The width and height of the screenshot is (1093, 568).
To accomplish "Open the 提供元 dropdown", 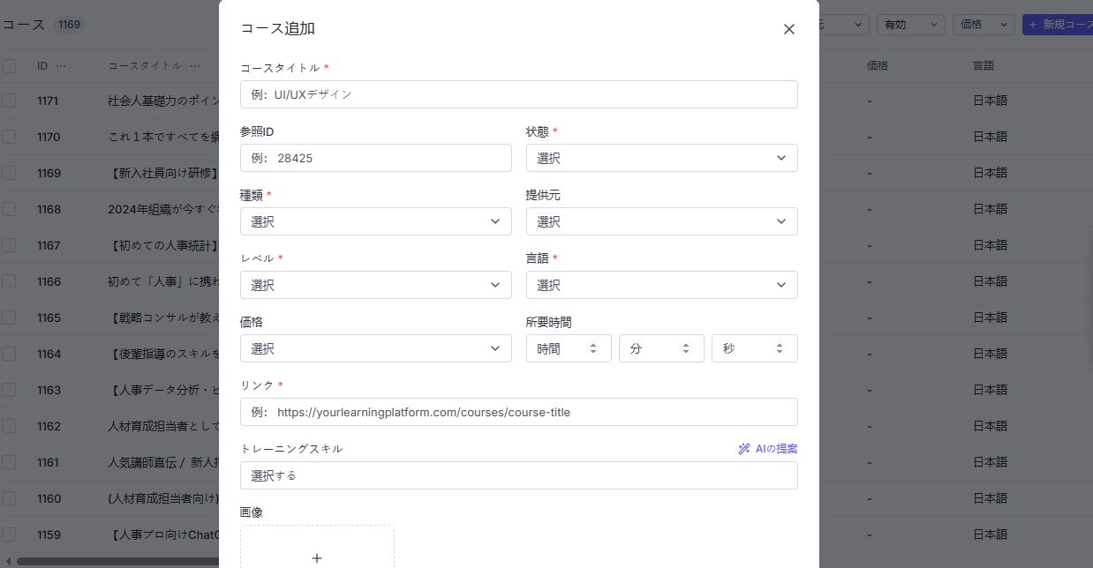I will tap(662, 221).
